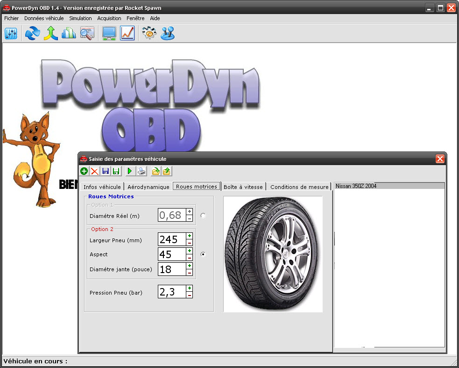Select the Option 2 radio button
Viewport: 459px width, 368px height.
click(x=203, y=254)
